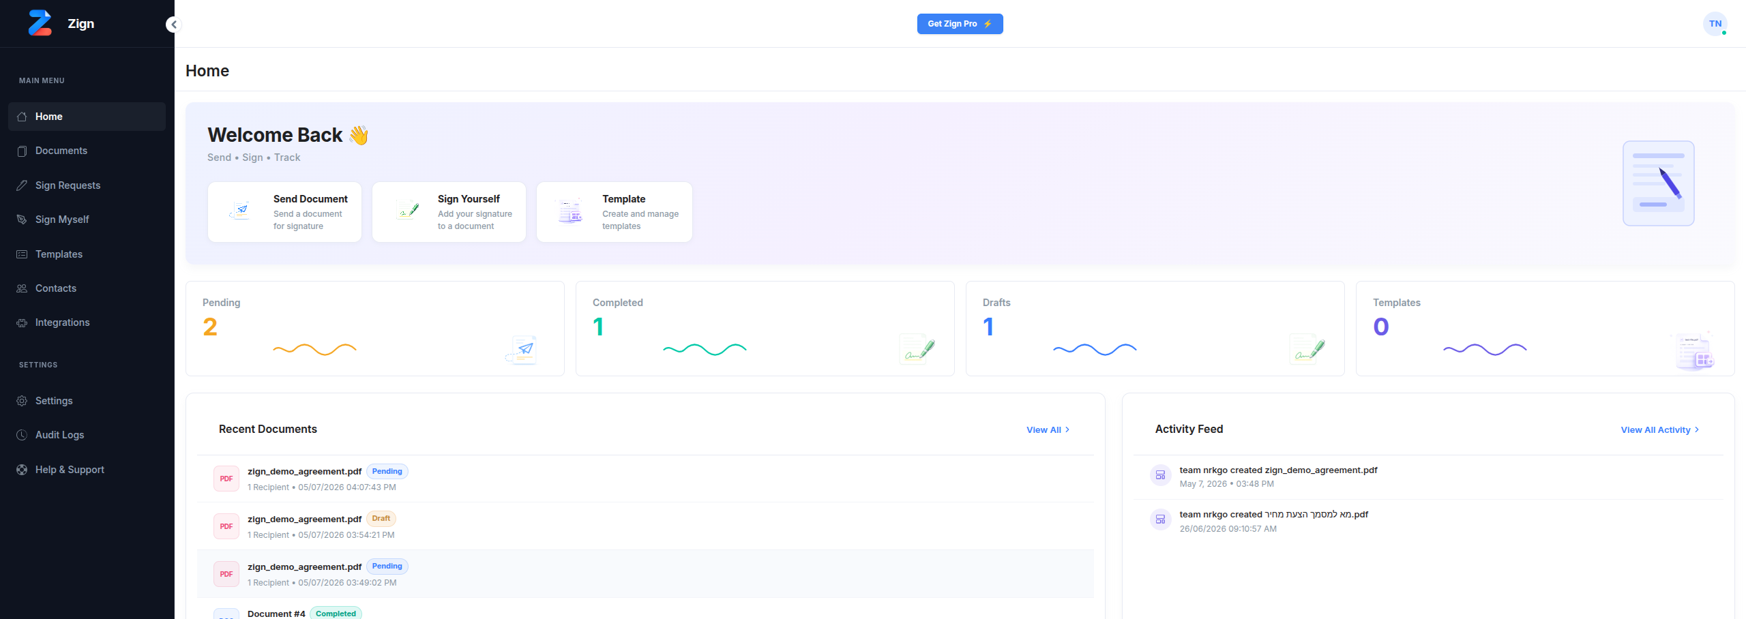Click Pending badge on 04:07:43 PM document
This screenshot has width=1746, height=619.
coord(387,471)
